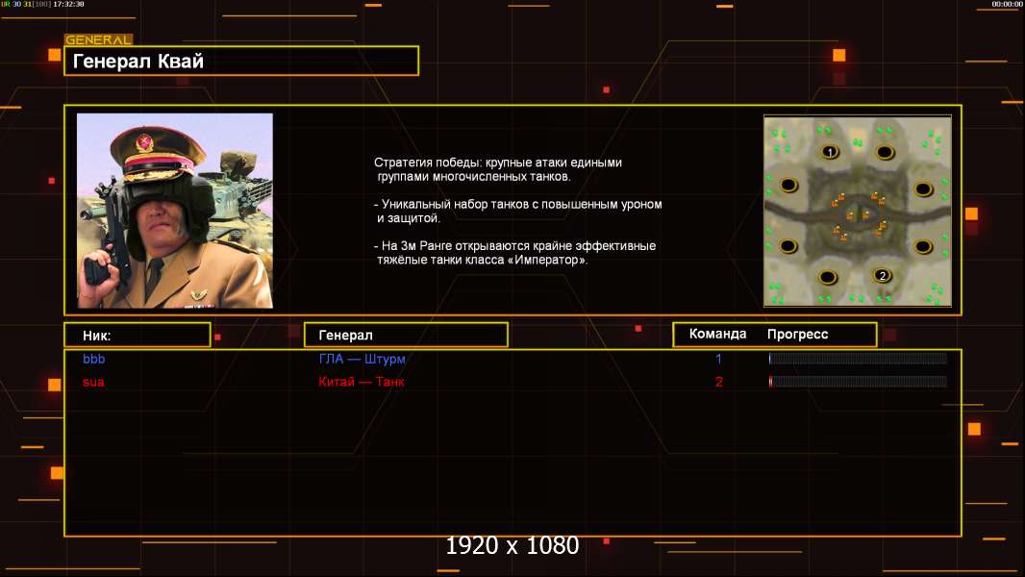The image size is (1025, 577).
Task: Click start position marker 2 on minimap
Action: [883, 276]
